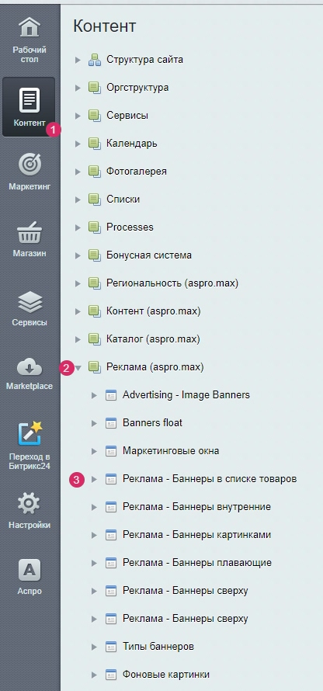Open the Маркетинг target icon
This screenshot has width=323, height=691.
coord(30,165)
